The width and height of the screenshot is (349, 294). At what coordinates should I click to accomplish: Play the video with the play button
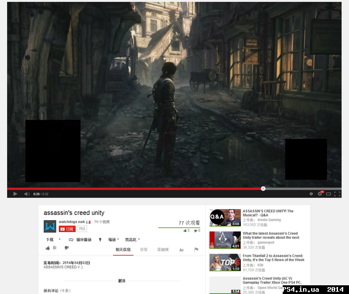[x=15, y=194]
